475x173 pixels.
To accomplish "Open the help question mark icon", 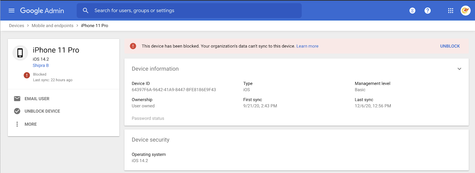I will (x=427, y=11).
